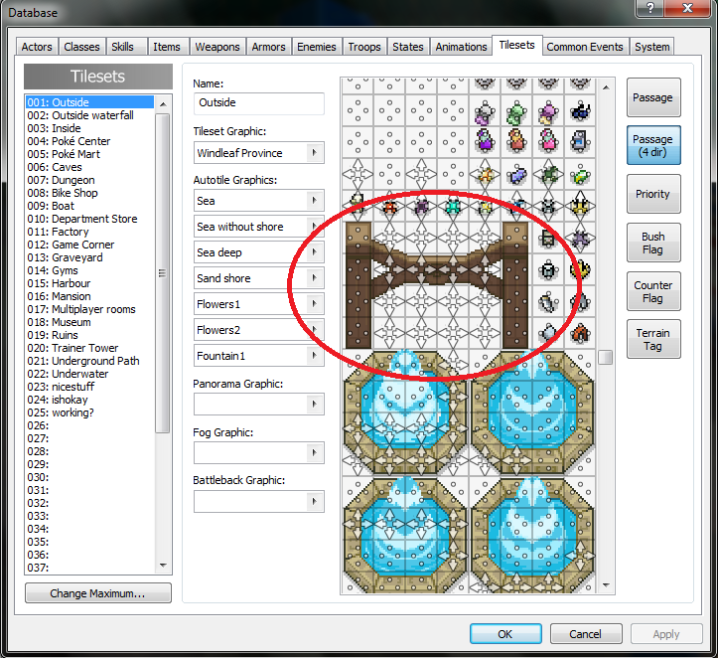Click the purple potion bottle tile

(x=485, y=142)
